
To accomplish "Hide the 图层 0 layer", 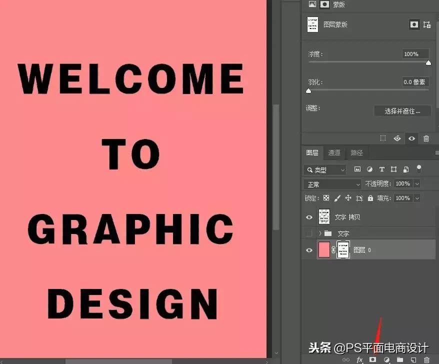I will pos(309,250).
